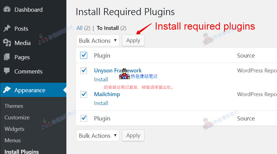
Task: Sort by the Source column header
Action: coord(246,56)
